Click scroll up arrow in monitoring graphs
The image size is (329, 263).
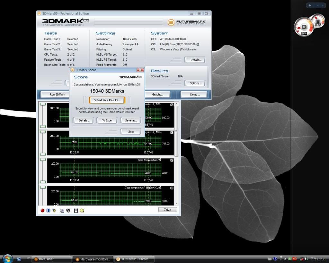tap(176, 104)
